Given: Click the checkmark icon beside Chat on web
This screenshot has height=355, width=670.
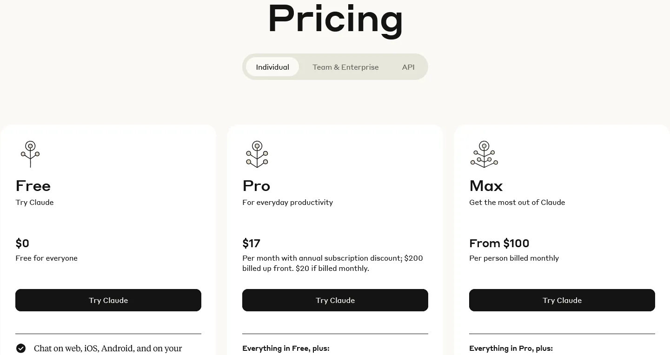Looking at the screenshot, I should 21,348.
